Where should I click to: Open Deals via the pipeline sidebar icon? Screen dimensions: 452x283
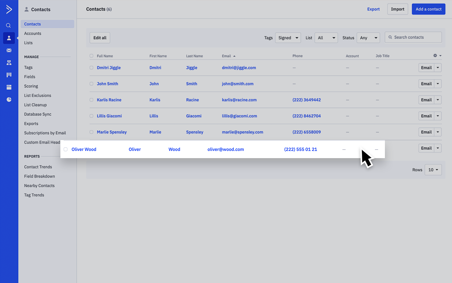tap(9, 75)
